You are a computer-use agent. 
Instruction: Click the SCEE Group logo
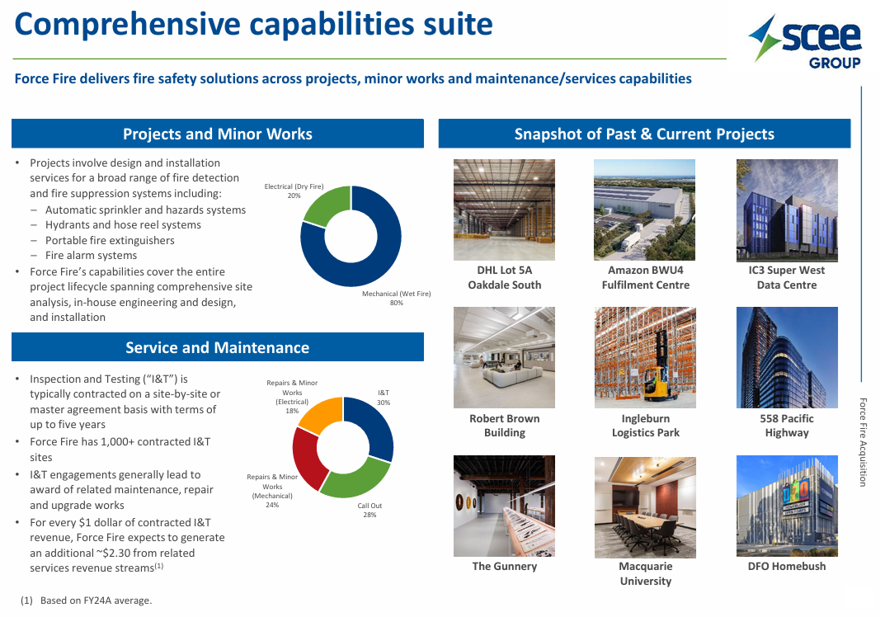806,42
